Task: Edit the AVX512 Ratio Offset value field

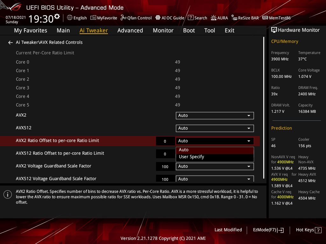Action: pos(165,153)
